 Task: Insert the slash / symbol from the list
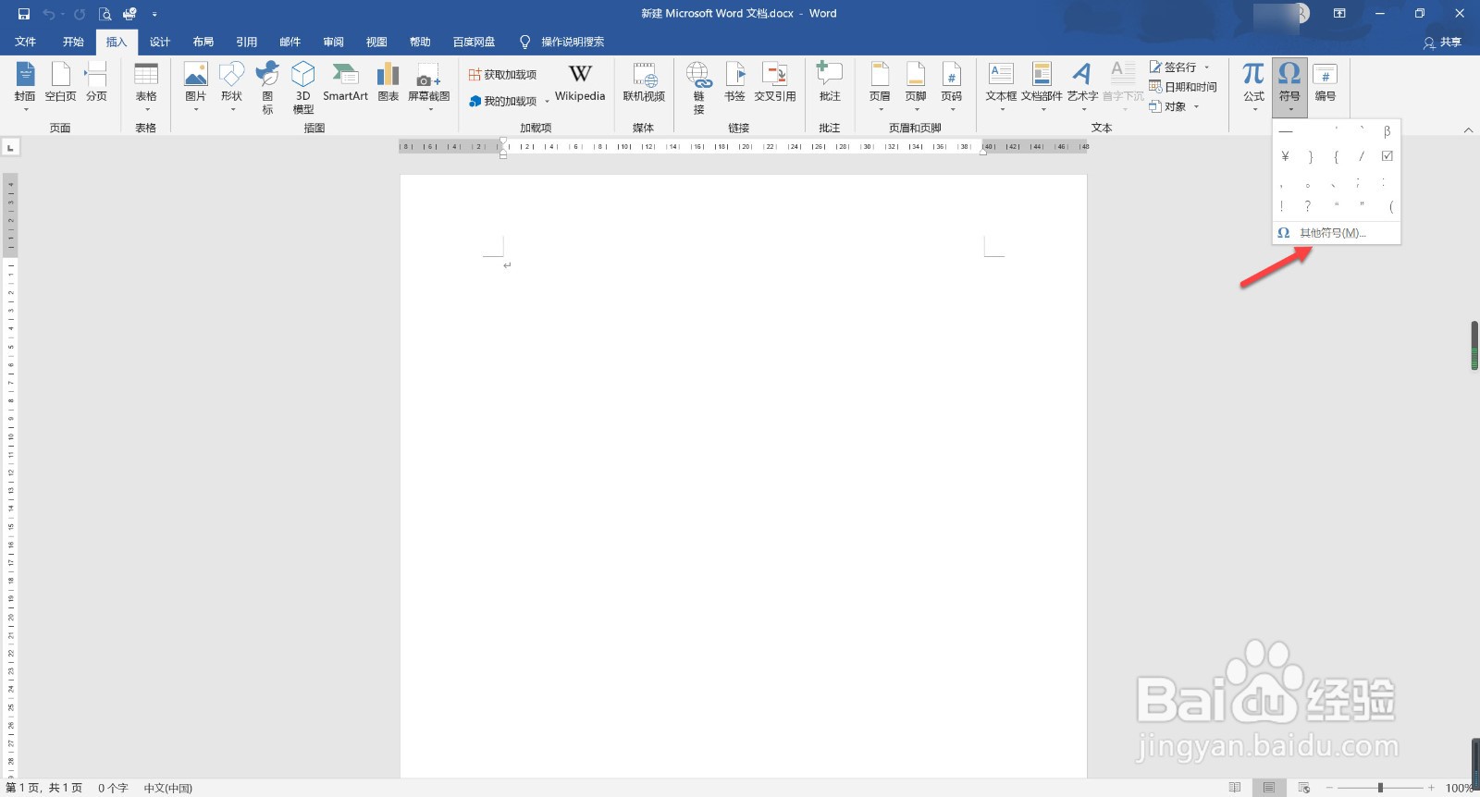[1361, 156]
